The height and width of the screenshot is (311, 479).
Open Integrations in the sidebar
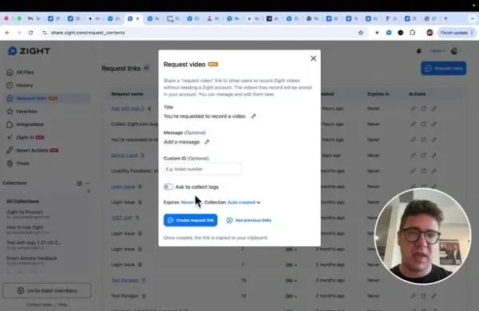pyautogui.click(x=30, y=124)
